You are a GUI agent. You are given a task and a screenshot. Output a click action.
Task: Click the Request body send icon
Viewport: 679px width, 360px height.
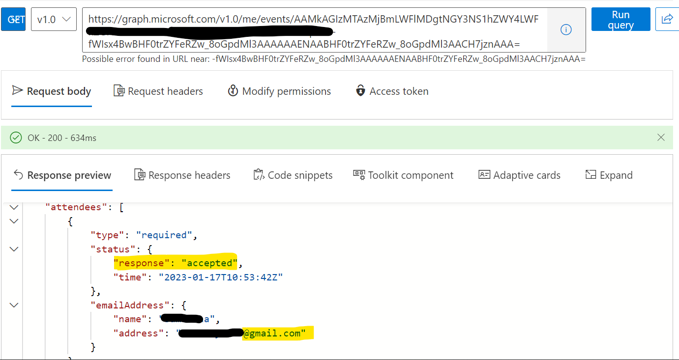point(18,90)
